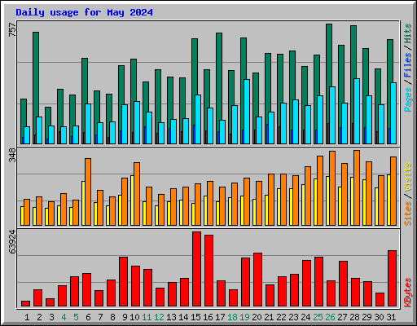Image resolution: width=417 pixels, height=326 pixels.
Task: Click the shortest red KBytes bar, day 1
Action: tap(25, 303)
